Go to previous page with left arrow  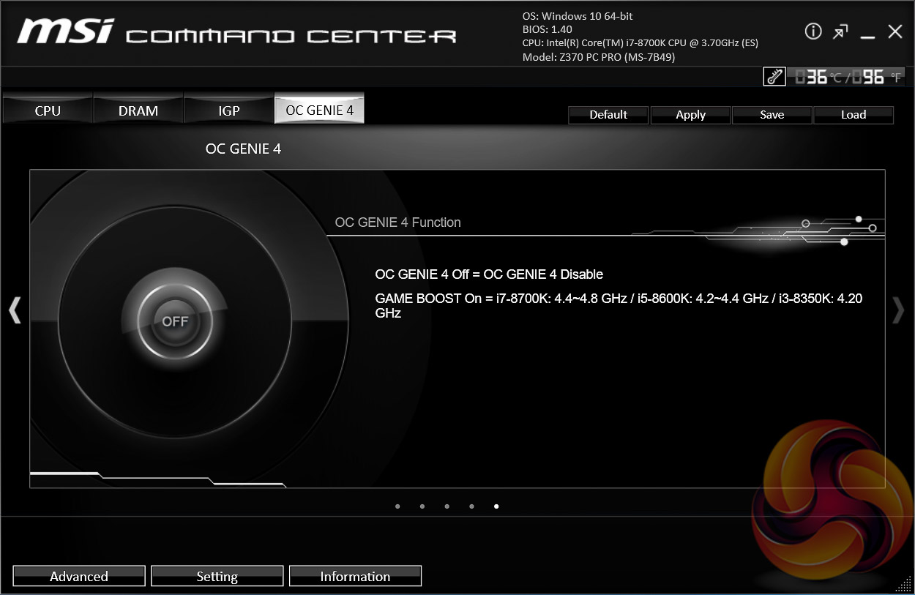(14, 310)
